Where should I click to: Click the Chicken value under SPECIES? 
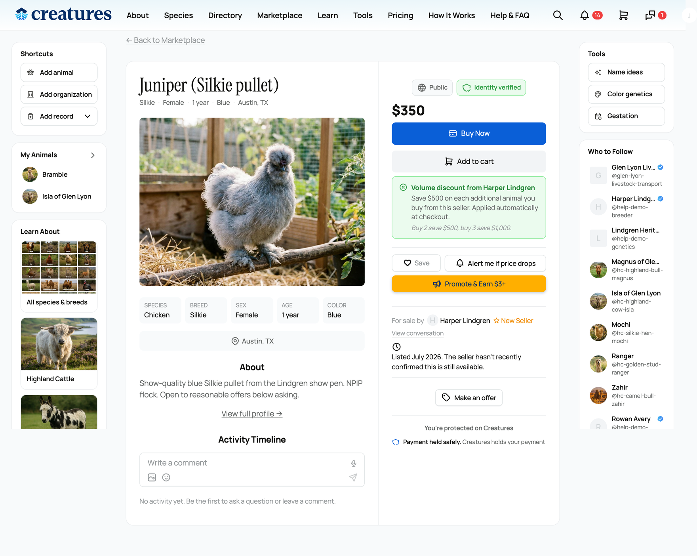coord(157,315)
